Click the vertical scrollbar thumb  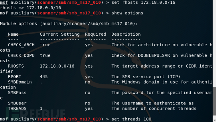(x=214, y=102)
